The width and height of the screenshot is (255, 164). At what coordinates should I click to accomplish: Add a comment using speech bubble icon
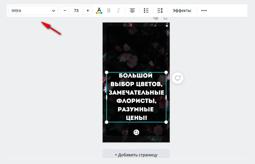(178, 78)
